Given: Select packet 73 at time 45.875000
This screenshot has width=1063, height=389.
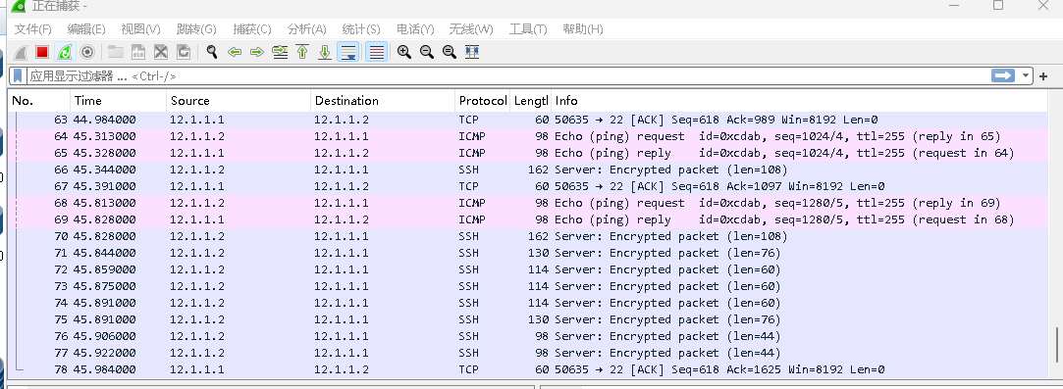Looking at the screenshot, I should [529, 286].
